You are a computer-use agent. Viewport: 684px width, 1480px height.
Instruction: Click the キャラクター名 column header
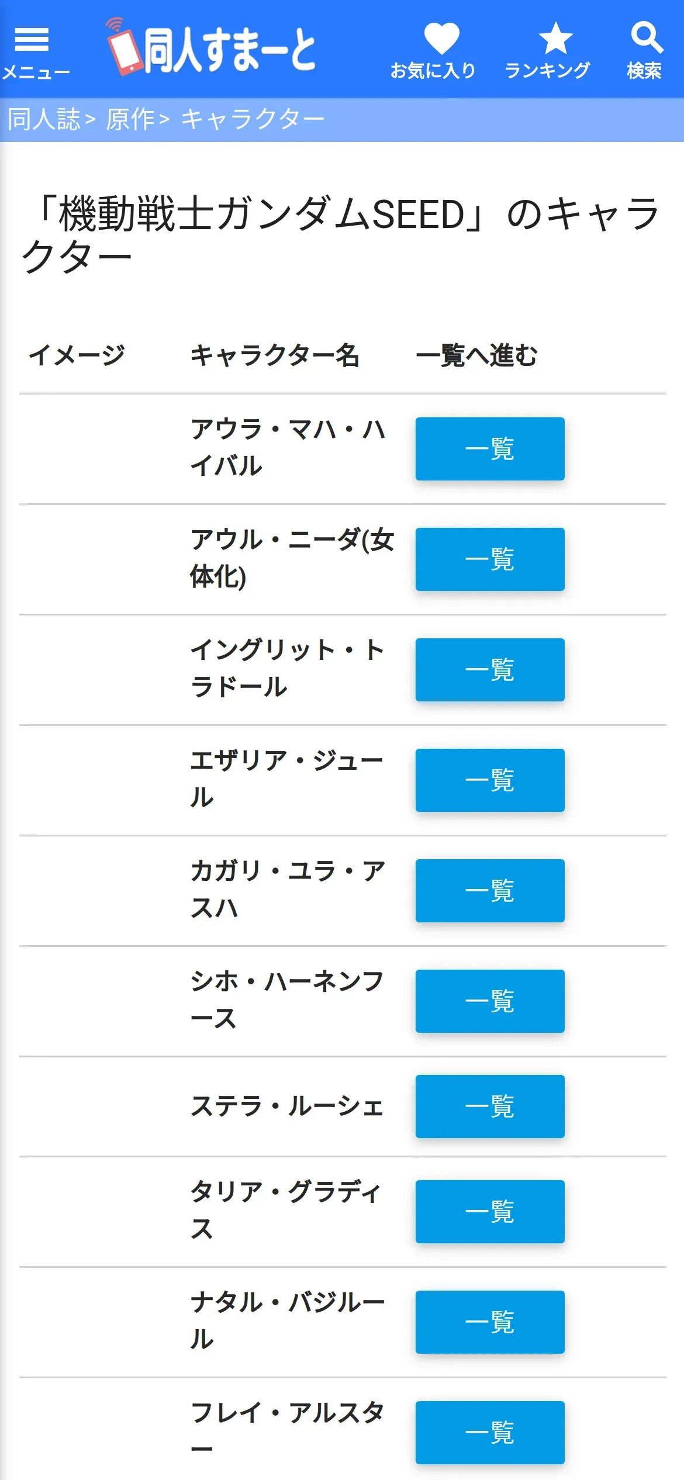274,355
